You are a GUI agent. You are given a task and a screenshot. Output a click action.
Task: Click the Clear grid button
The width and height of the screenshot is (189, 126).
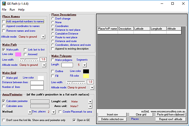tap(141, 115)
